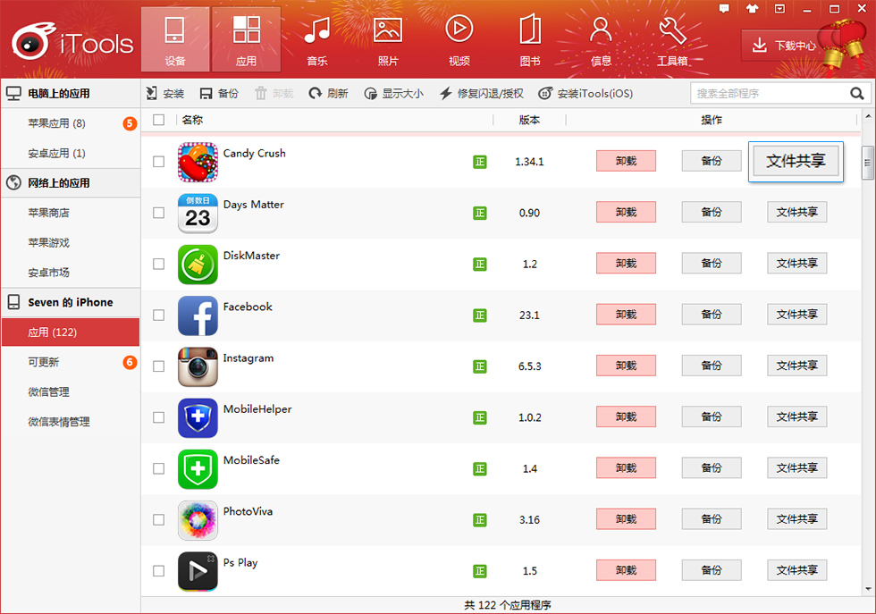Click the MobileSafe app icon
876x614 pixels.
coord(198,468)
